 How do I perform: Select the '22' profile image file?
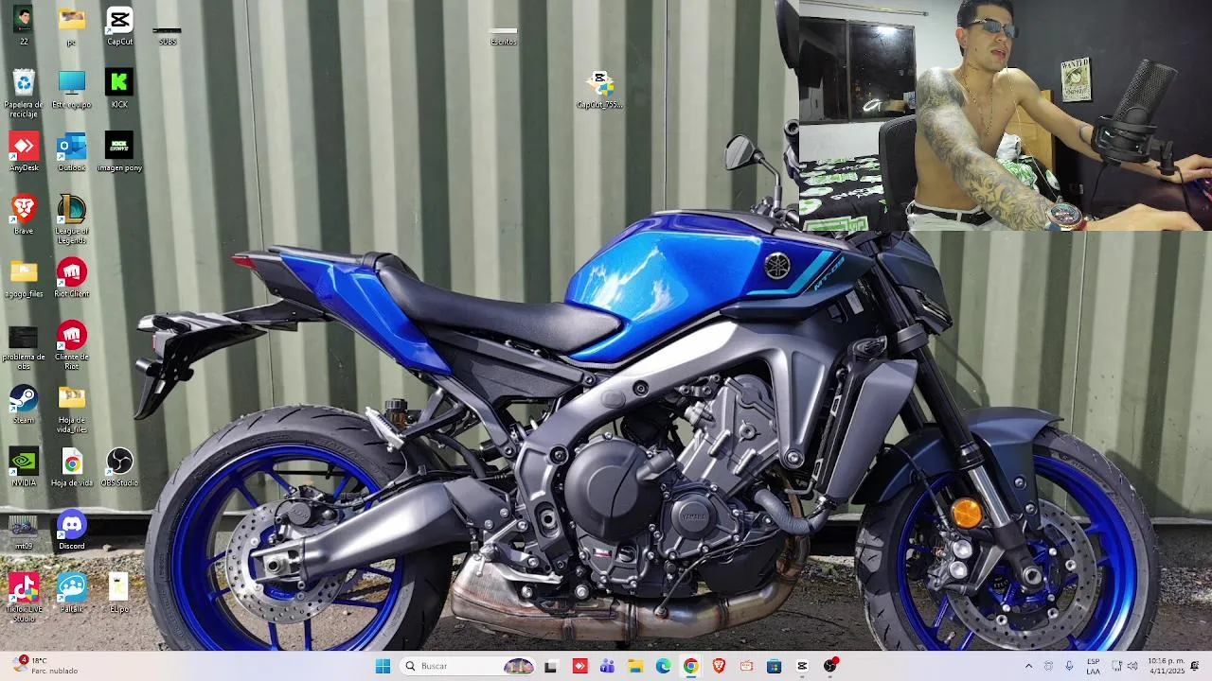[24, 26]
